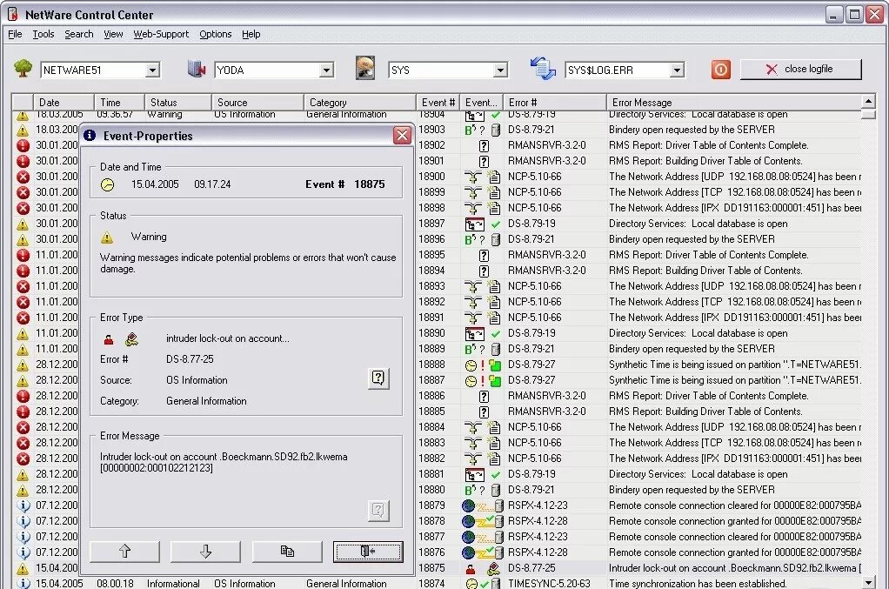Click the Status column header

pyautogui.click(x=177, y=103)
